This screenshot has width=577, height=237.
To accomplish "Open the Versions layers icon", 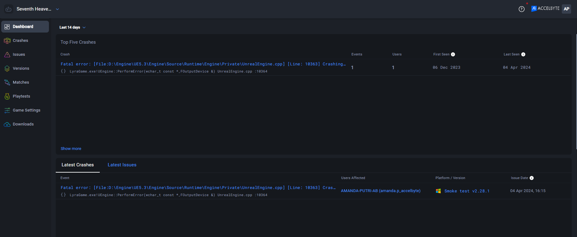I will click(7, 68).
